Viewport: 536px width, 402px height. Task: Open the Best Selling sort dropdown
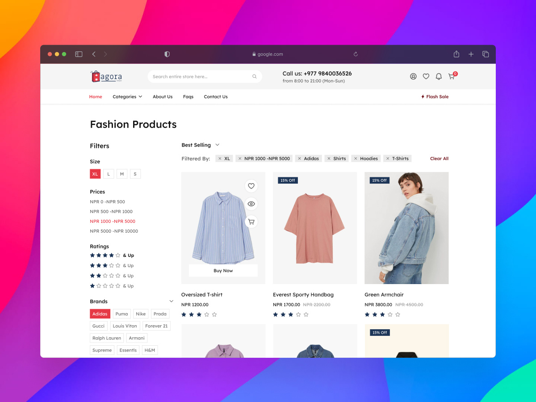[201, 145]
